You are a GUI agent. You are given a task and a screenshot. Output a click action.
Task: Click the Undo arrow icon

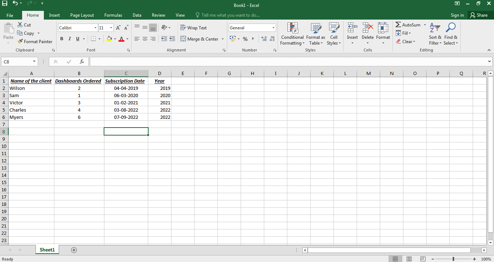pos(15,3)
